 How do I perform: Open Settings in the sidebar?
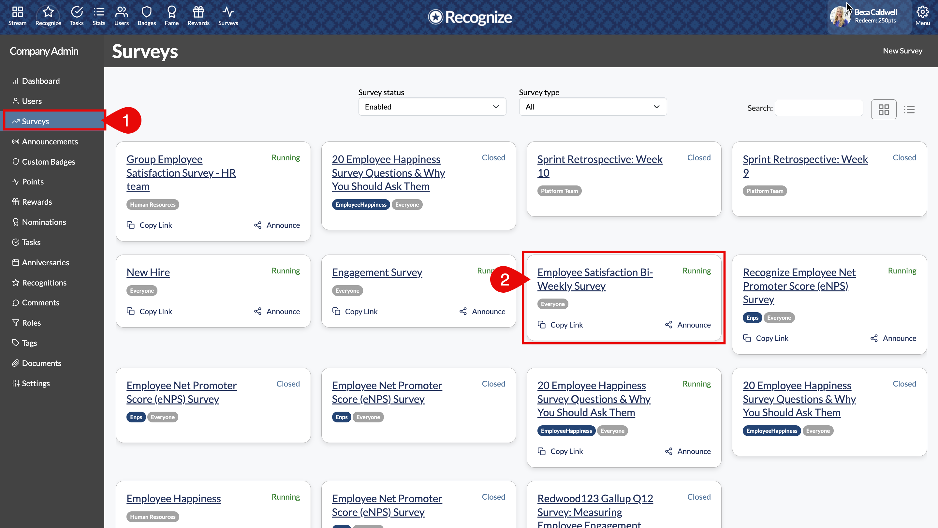point(36,383)
